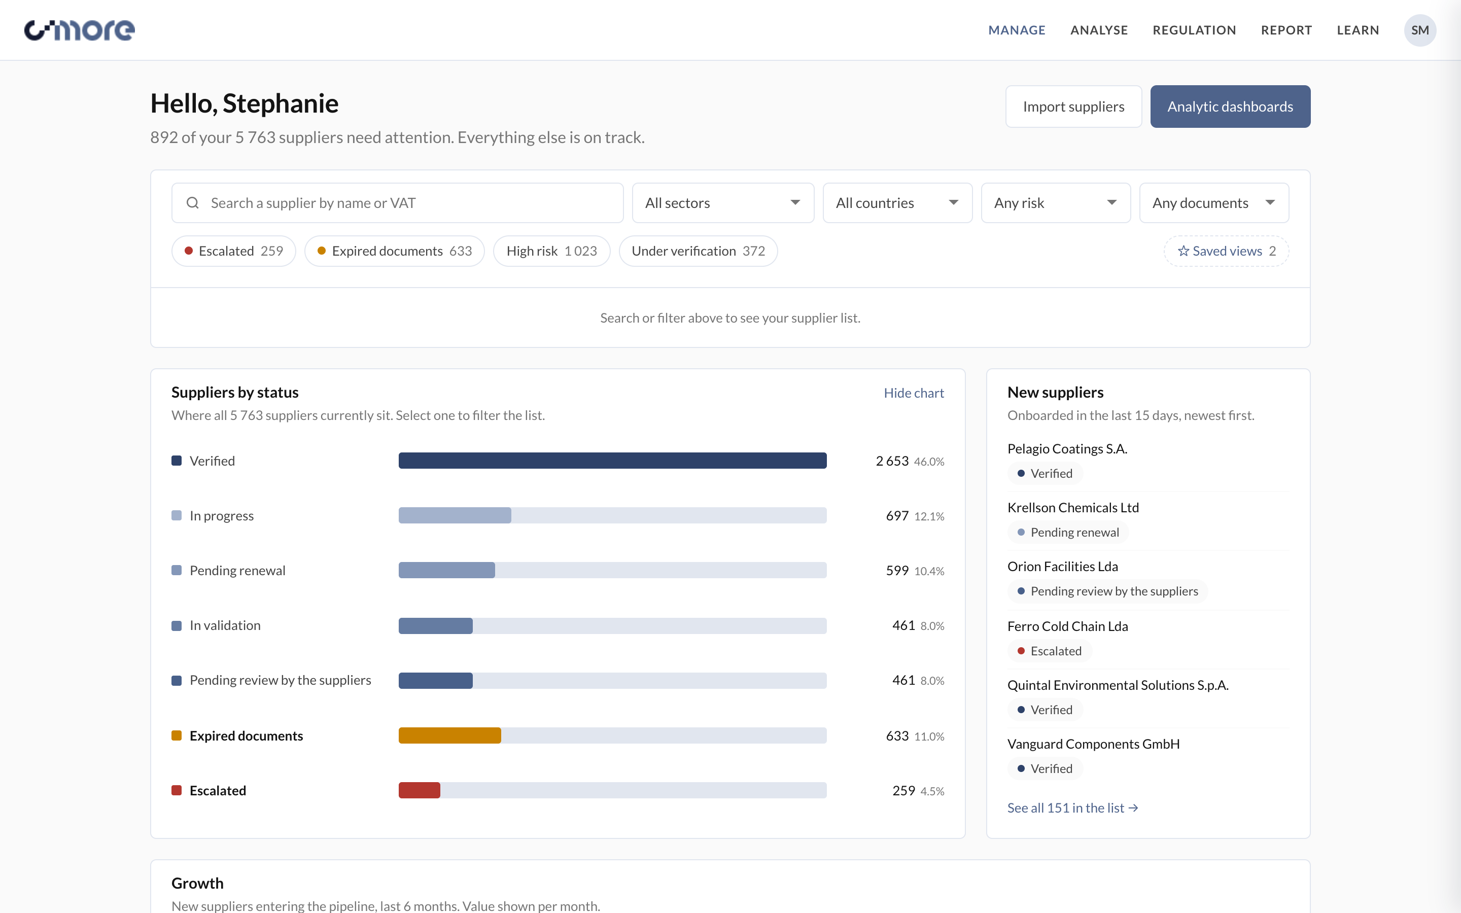This screenshot has height=913, width=1461.
Task: Go to the REGULATION menu item
Action: click(x=1194, y=30)
